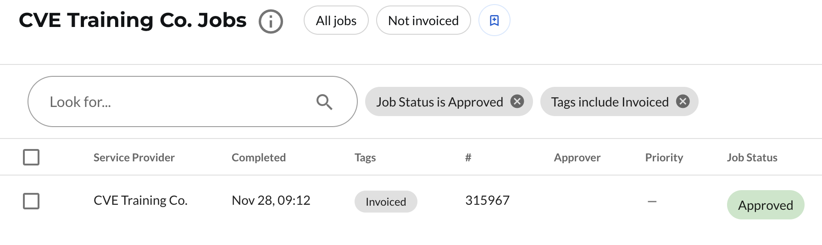Open the Invoiced tag on the job
Image resolution: width=822 pixels, height=245 pixels.
tap(386, 202)
